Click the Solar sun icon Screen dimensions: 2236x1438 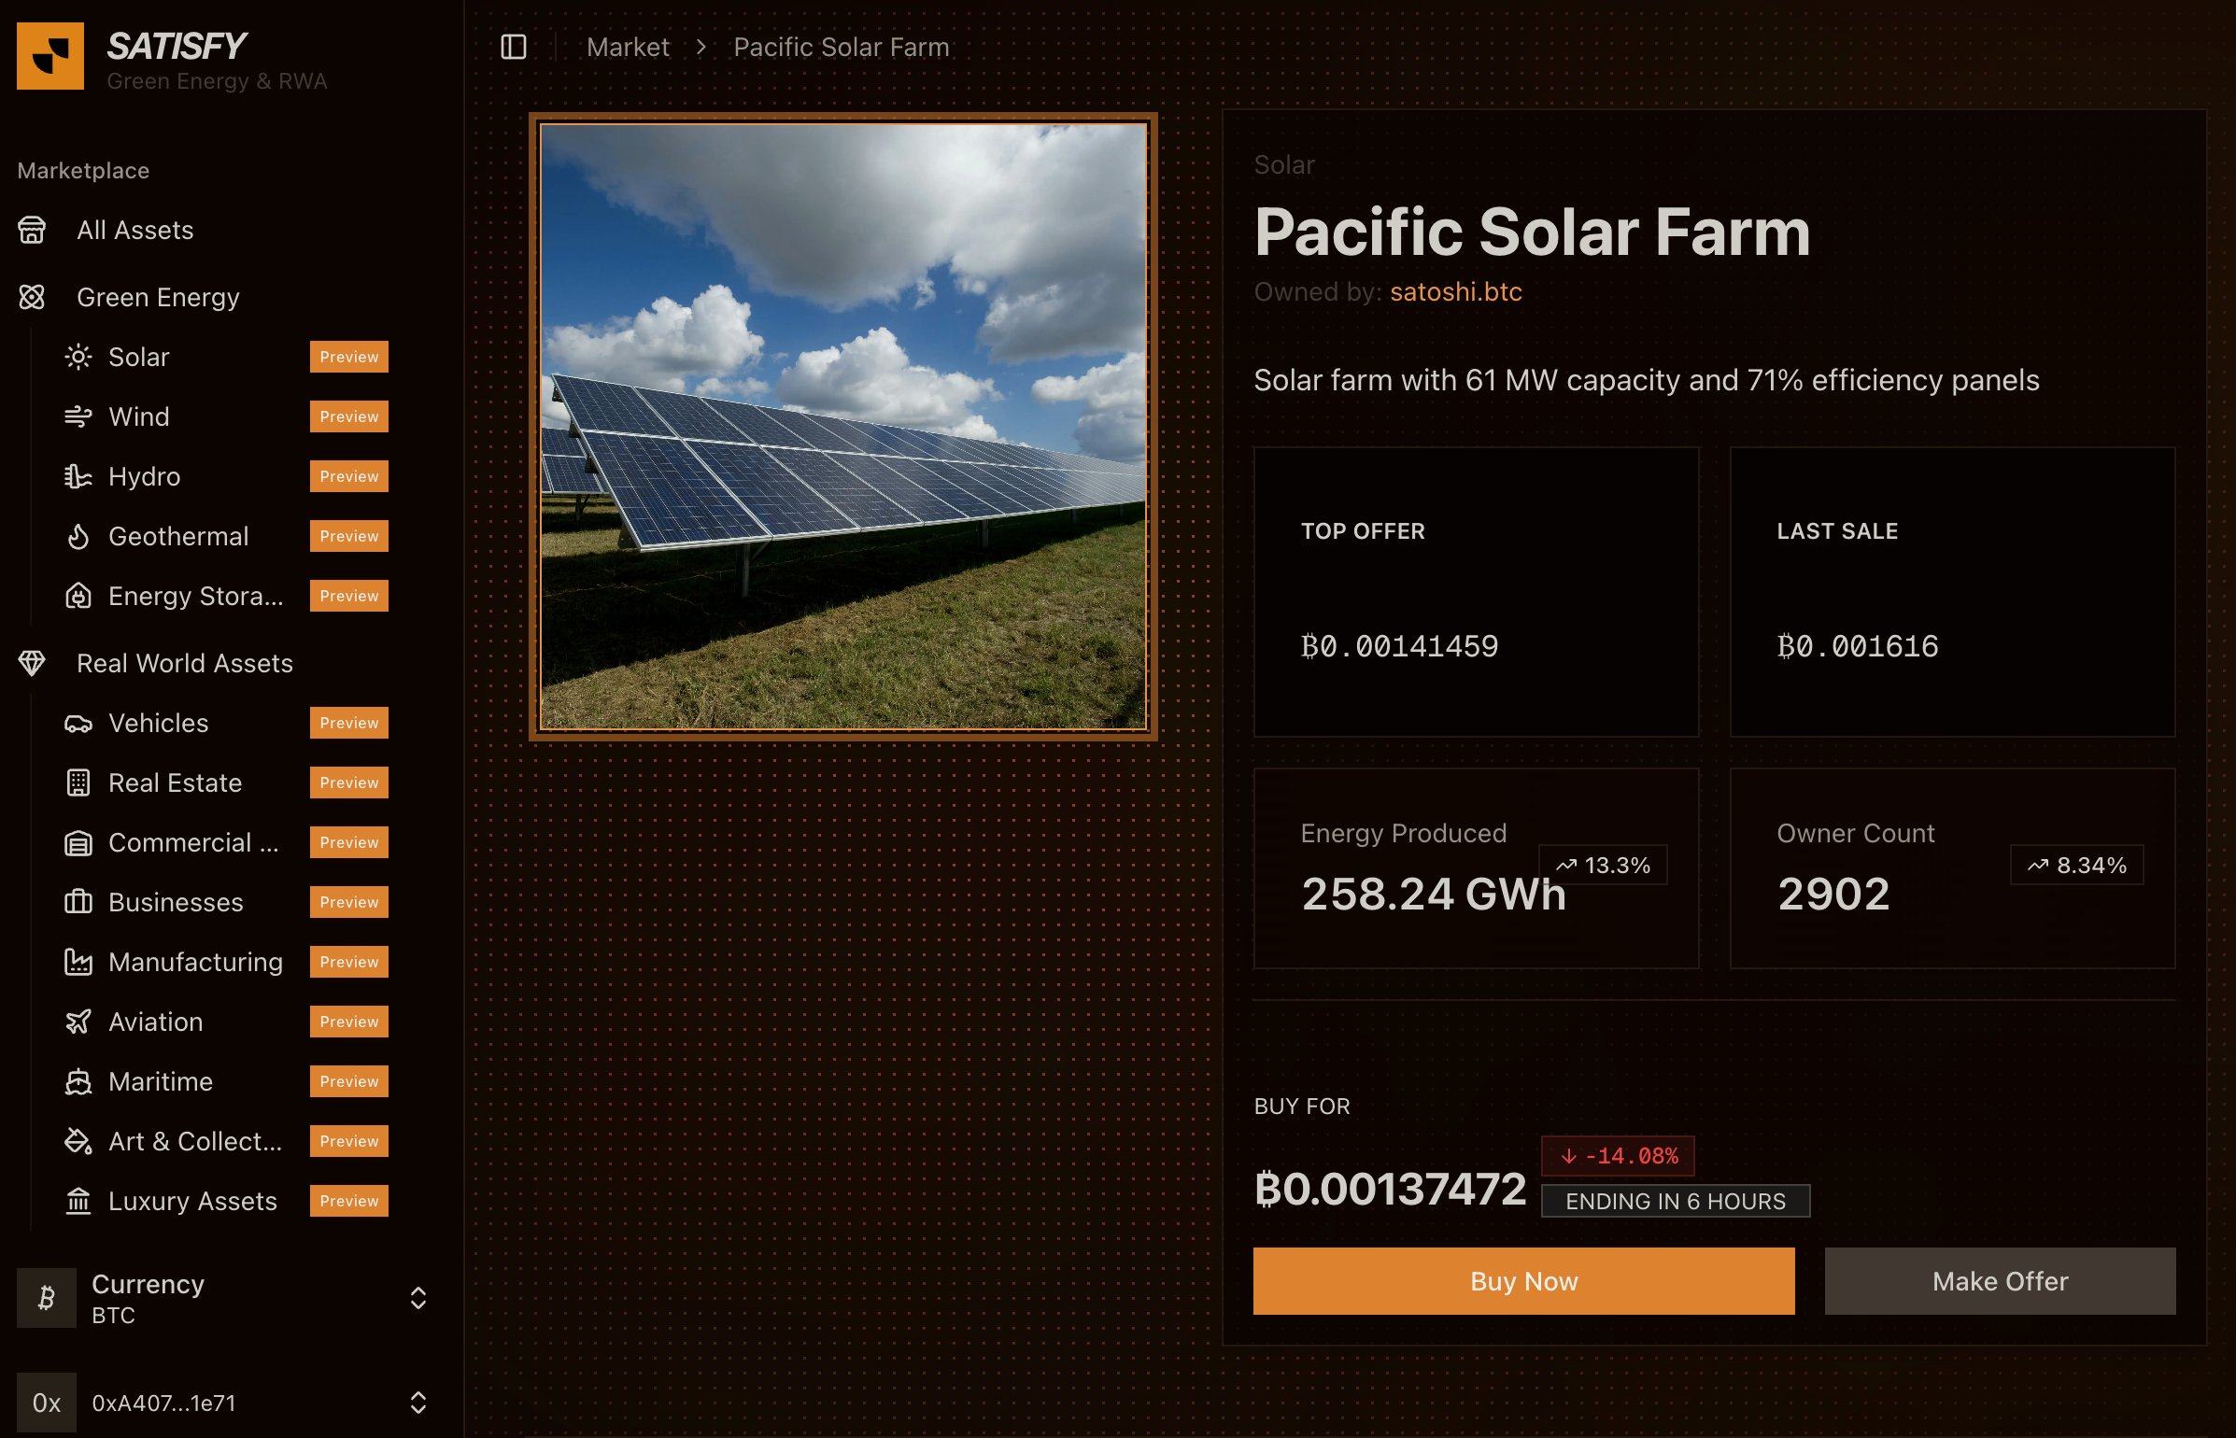(78, 357)
